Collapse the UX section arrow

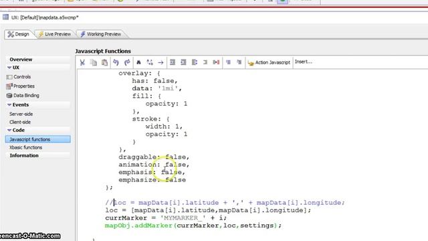[x=9, y=68]
